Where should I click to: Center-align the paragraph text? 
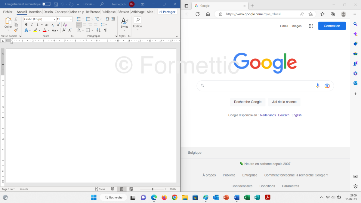[x=85, y=25]
